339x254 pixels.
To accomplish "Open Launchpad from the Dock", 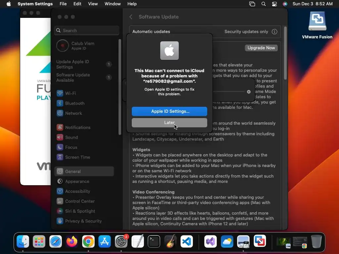I will 39,241.
